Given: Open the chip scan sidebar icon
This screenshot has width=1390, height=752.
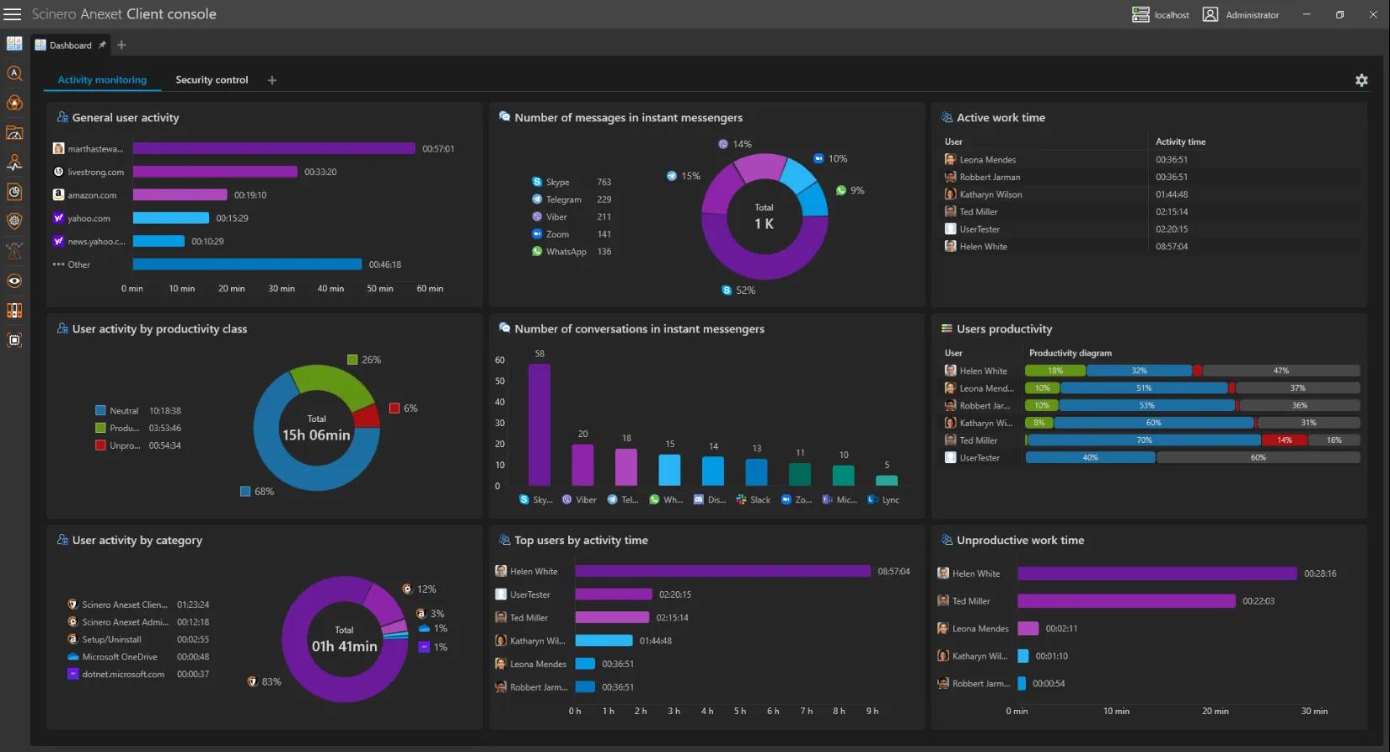Looking at the screenshot, I should (14, 340).
